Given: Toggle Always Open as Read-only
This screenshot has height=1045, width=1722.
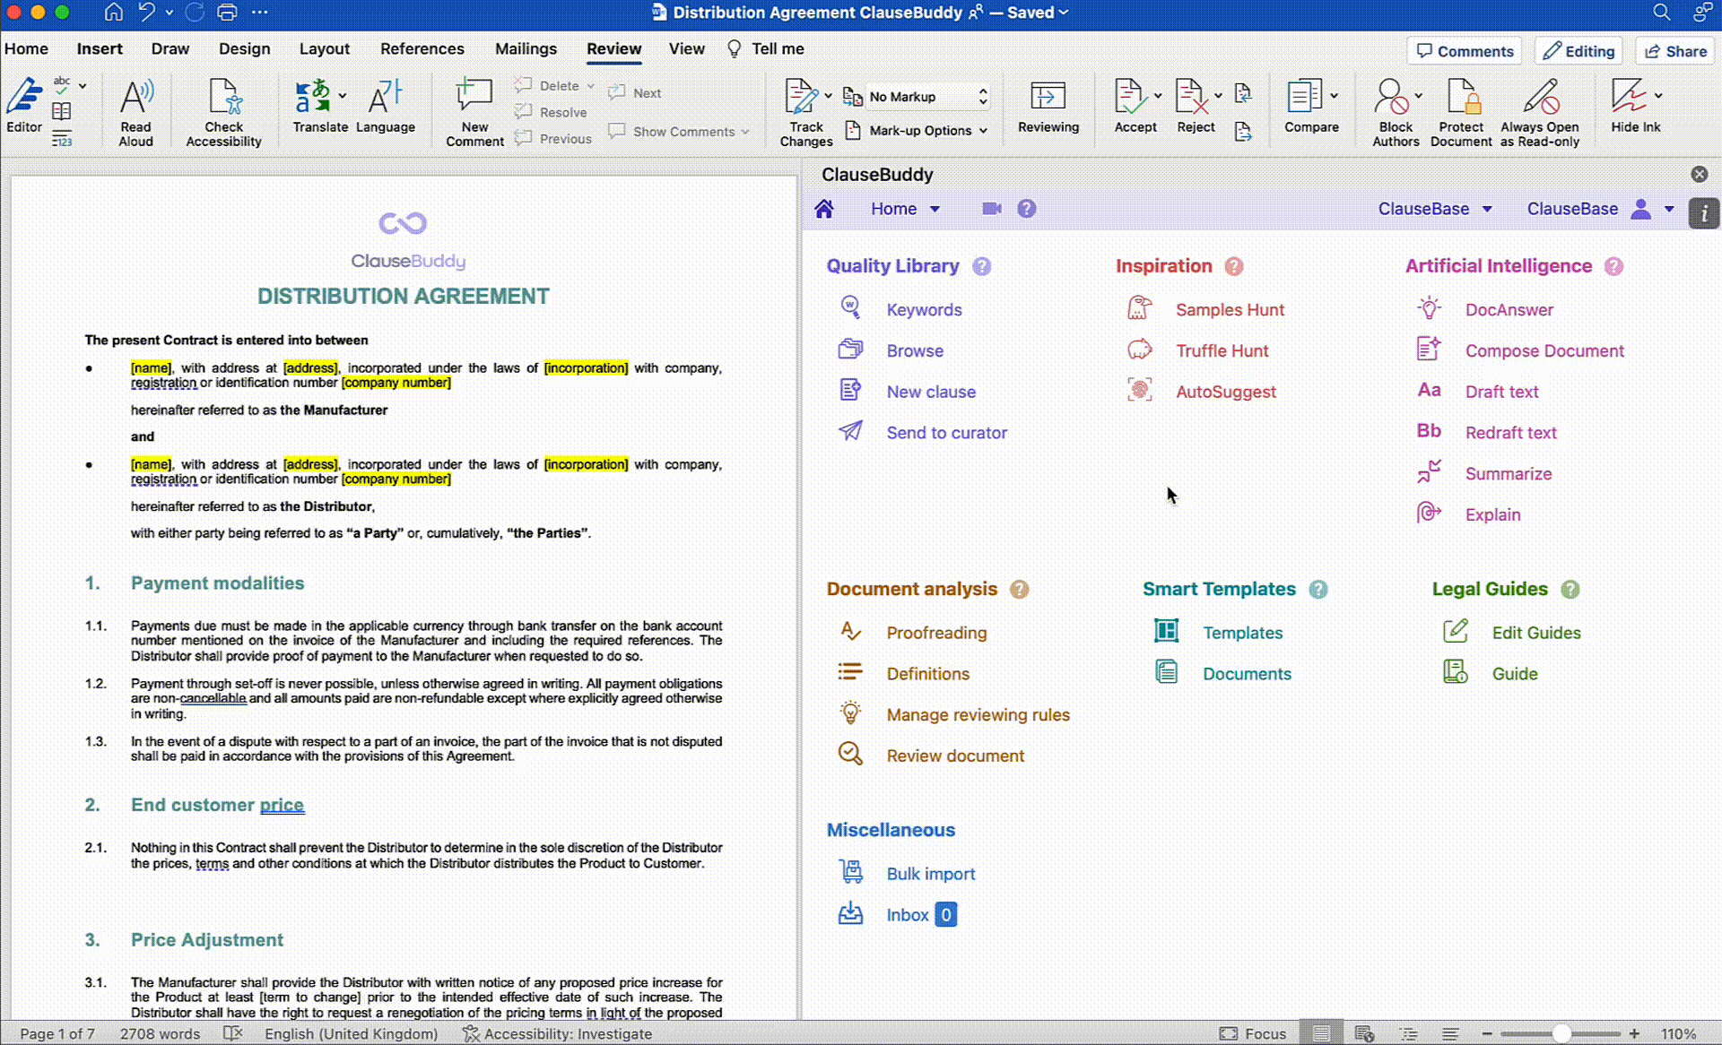Looking at the screenshot, I should tap(1540, 112).
